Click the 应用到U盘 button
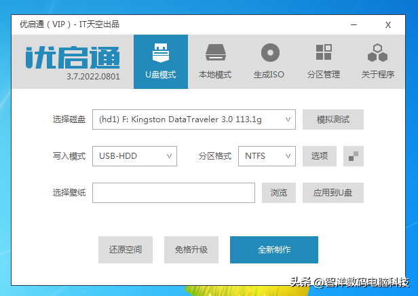 (333, 193)
